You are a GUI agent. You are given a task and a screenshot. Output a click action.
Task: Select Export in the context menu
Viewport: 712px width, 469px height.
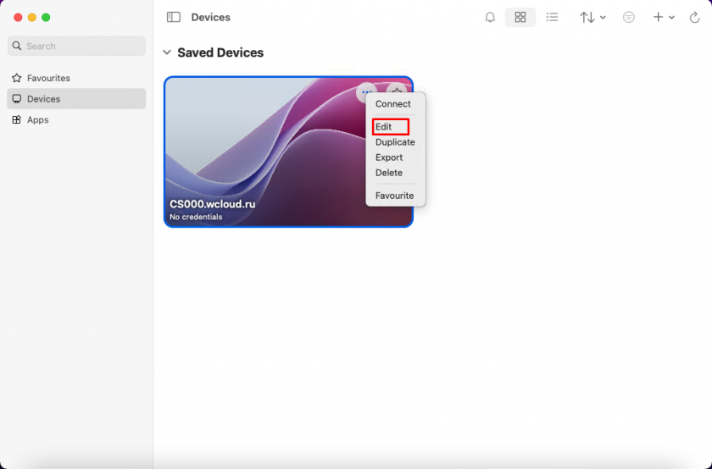tap(389, 157)
